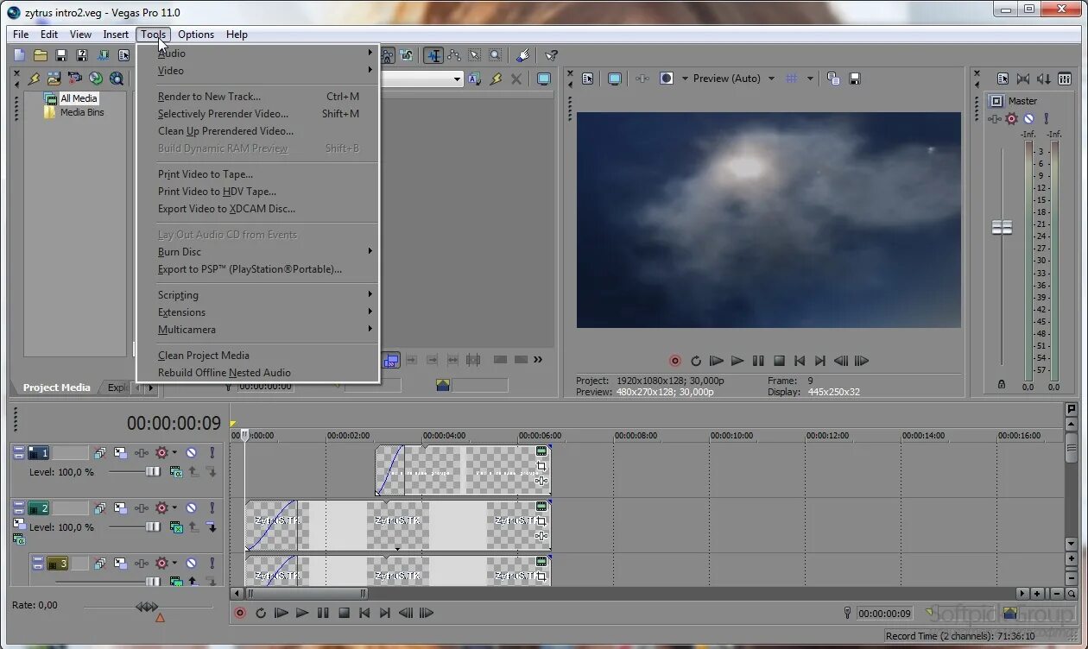Viewport: 1088px width, 649px height.
Task: Click Capture Video icon in Project Media
Action: [x=75, y=79]
